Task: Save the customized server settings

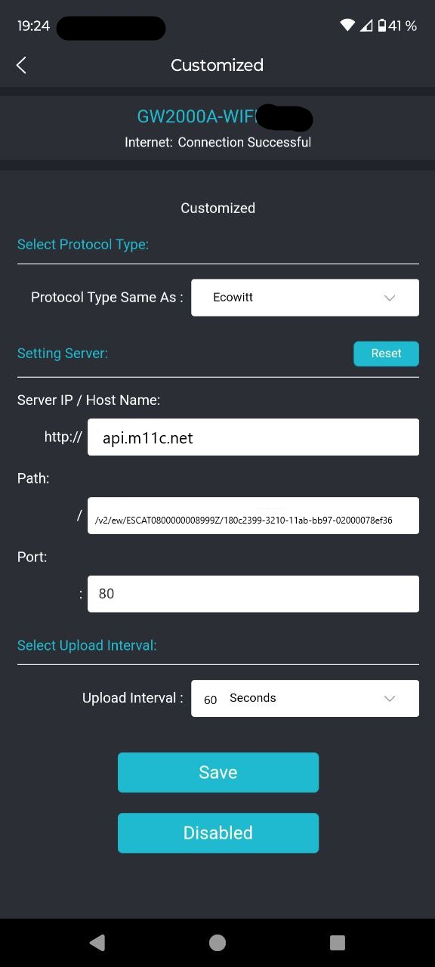Action: coord(218,772)
